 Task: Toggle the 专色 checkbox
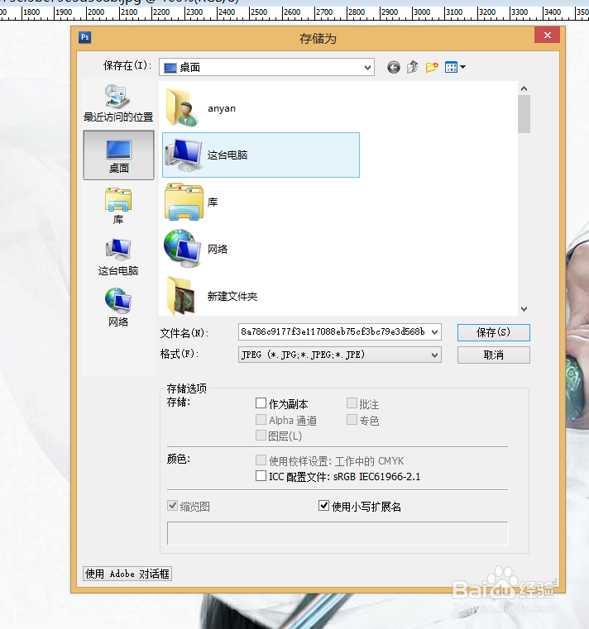click(x=352, y=420)
